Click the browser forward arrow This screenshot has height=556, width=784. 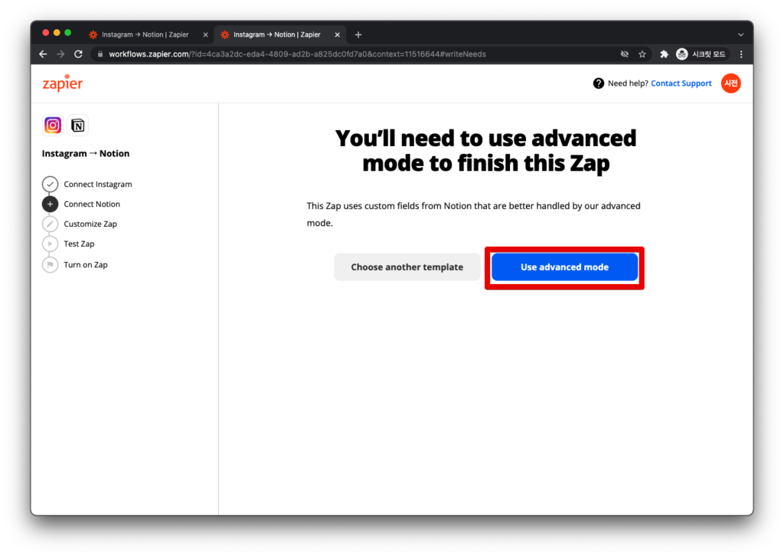coord(60,54)
